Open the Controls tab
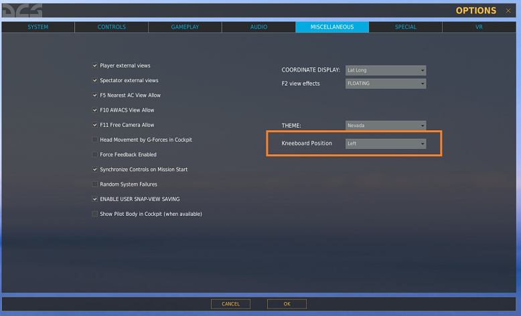The width and height of the screenshot is (521, 316). pyautogui.click(x=111, y=27)
